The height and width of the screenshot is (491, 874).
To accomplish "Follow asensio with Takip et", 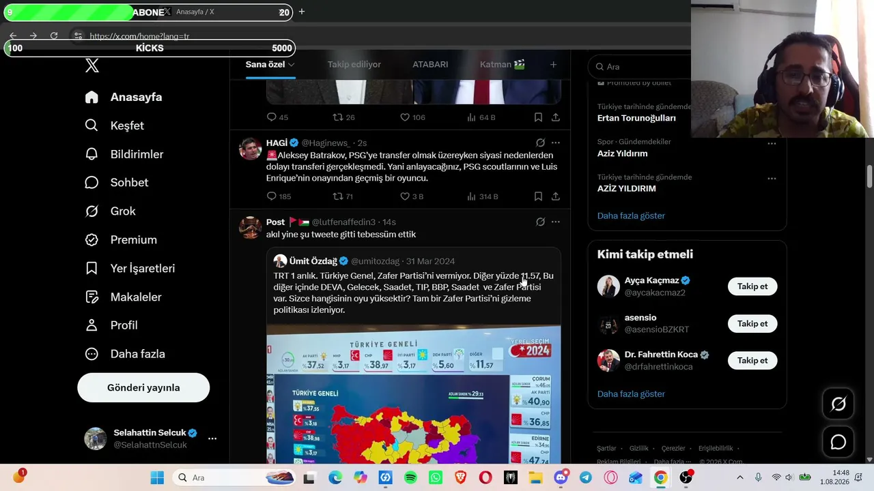I will pyautogui.click(x=752, y=324).
